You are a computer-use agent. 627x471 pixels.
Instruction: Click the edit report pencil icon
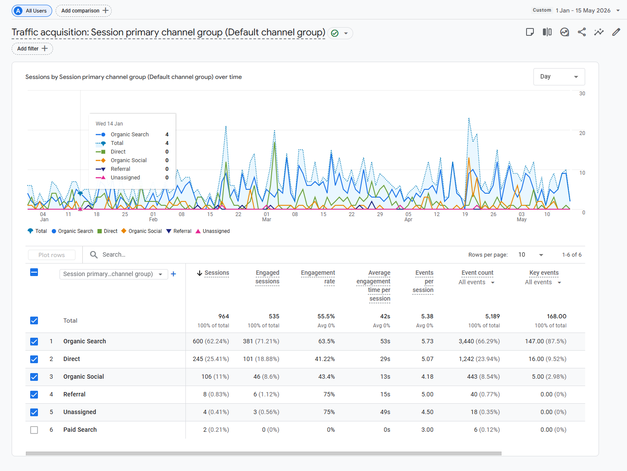point(616,32)
